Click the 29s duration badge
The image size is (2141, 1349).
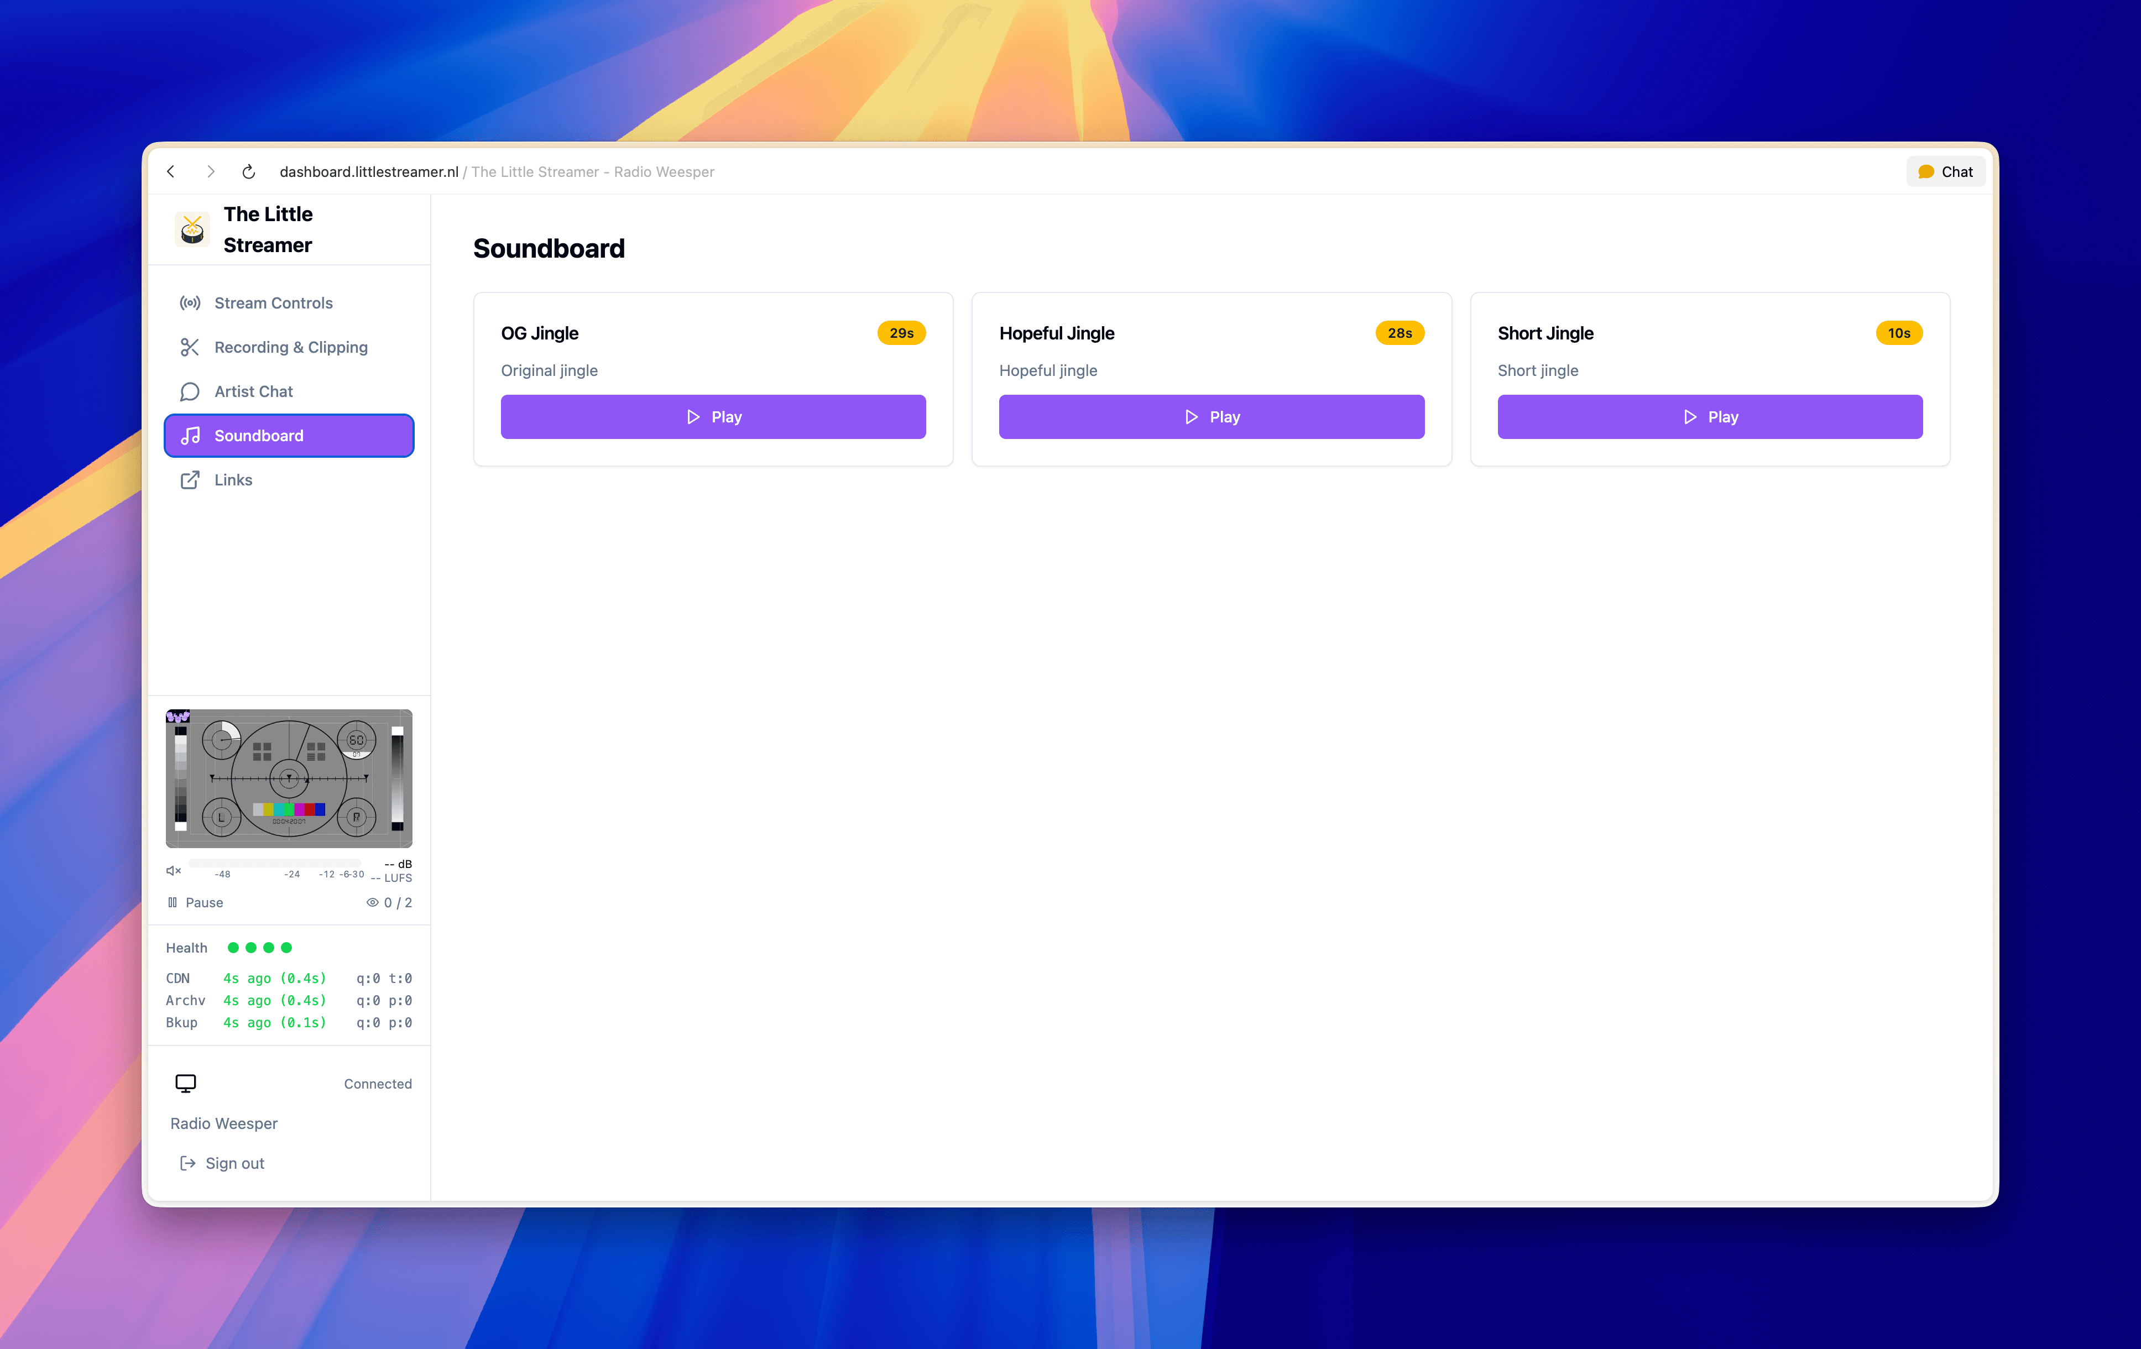[901, 333]
